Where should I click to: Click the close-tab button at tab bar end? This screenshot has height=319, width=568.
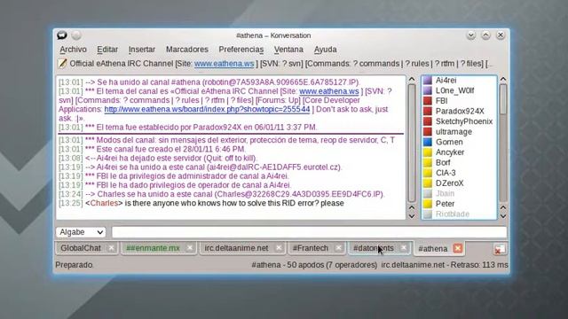(500, 249)
